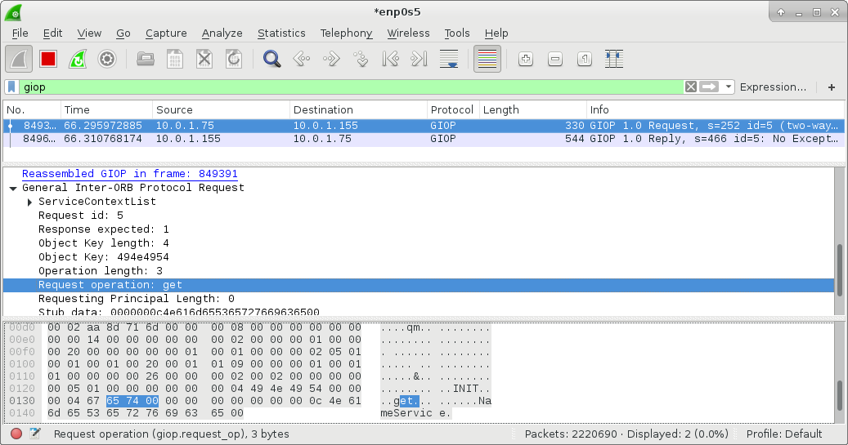
Task: Open the Statistics menu
Action: tap(281, 33)
